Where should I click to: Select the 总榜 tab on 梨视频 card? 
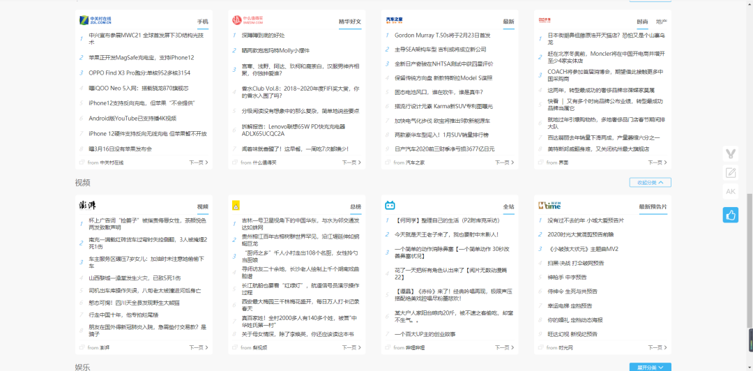(x=356, y=207)
